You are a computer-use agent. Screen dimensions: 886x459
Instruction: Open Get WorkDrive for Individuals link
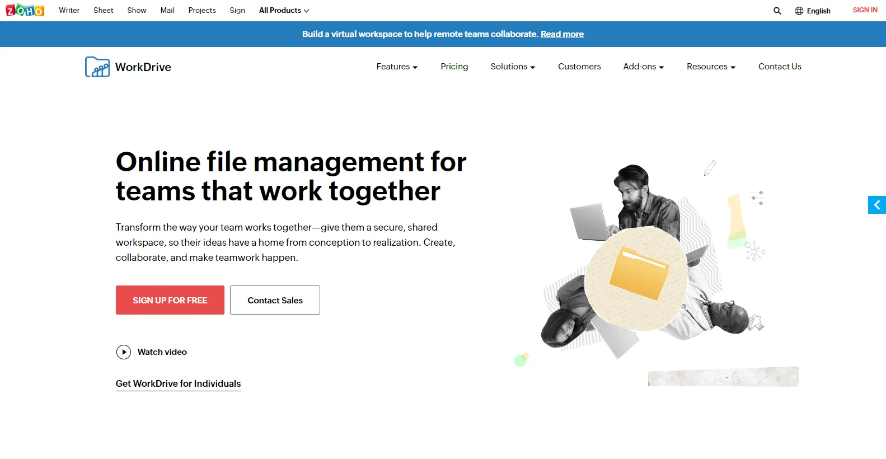178,383
